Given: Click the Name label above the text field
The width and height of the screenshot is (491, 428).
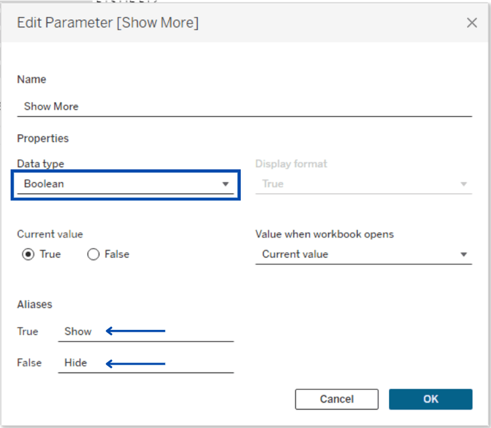Looking at the screenshot, I should pos(31,80).
